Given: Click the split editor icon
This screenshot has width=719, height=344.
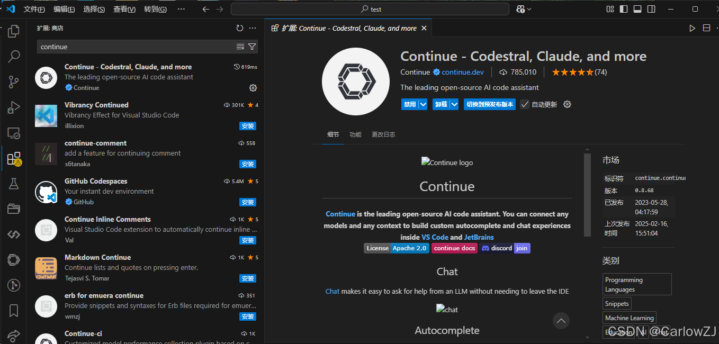Looking at the screenshot, I should 706,28.
